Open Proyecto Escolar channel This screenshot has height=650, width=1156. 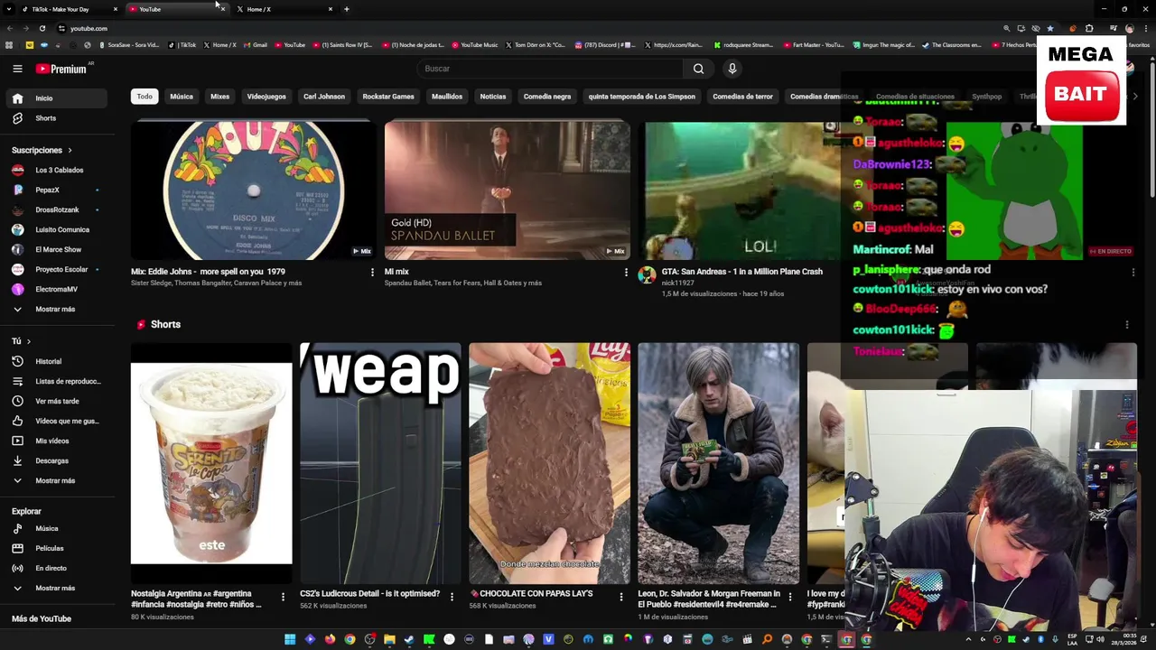click(59, 269)
